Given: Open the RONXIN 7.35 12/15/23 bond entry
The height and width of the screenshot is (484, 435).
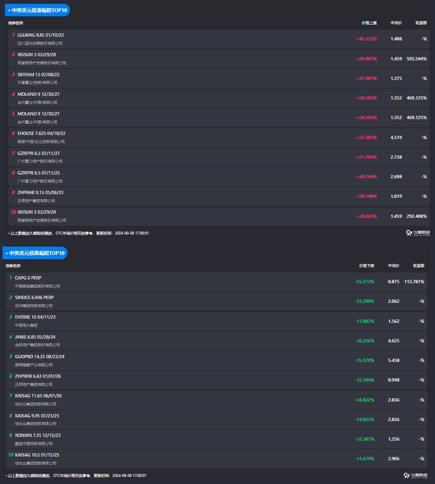Looking at the screenshot, I should pyautogui.click(x=38, y=435).
